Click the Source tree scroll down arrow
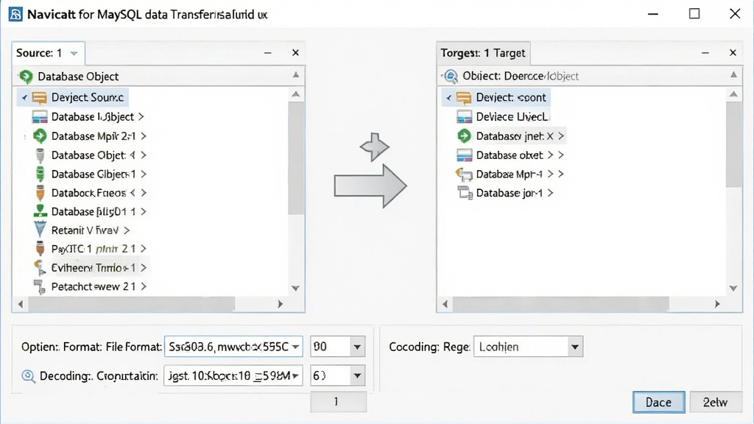The width and height of the screenshot is (754, 424). [296, 288]
